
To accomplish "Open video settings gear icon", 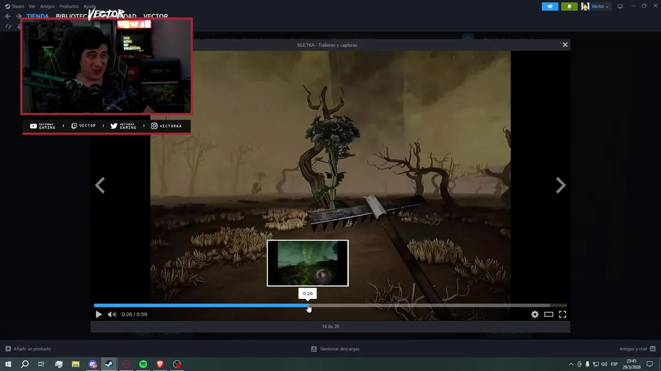I will [x=535, y=314].
